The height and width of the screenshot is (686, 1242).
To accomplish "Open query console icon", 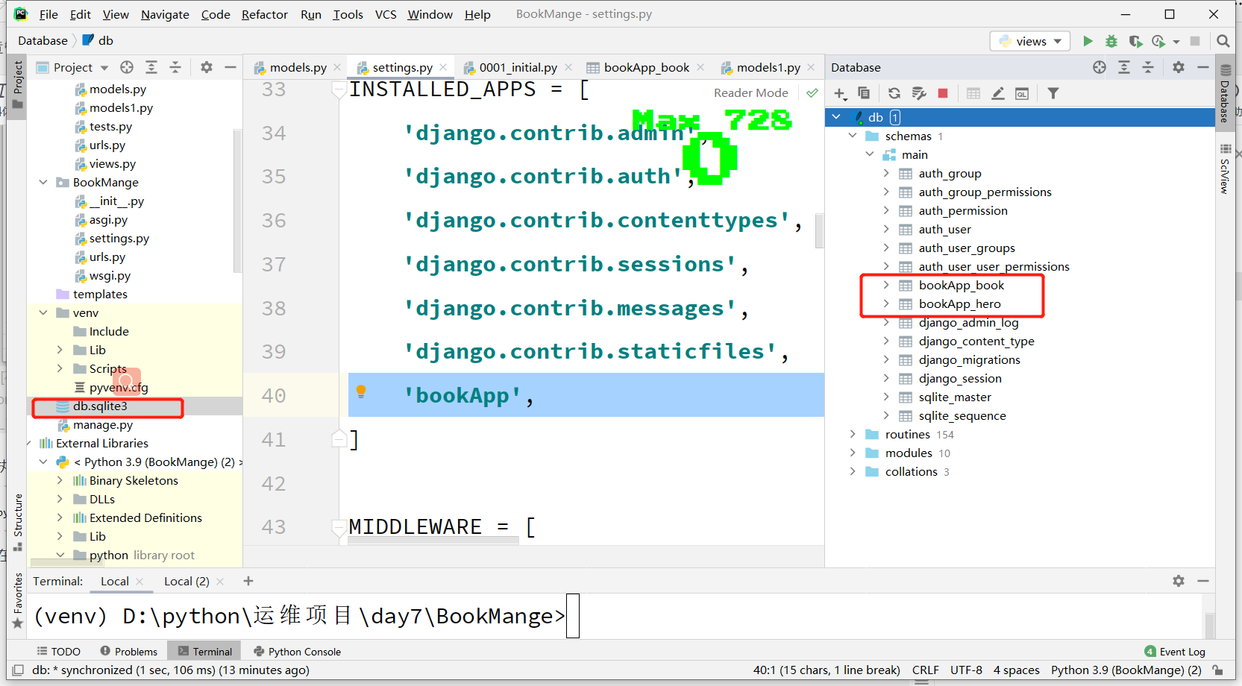I will pos(1022,93).
